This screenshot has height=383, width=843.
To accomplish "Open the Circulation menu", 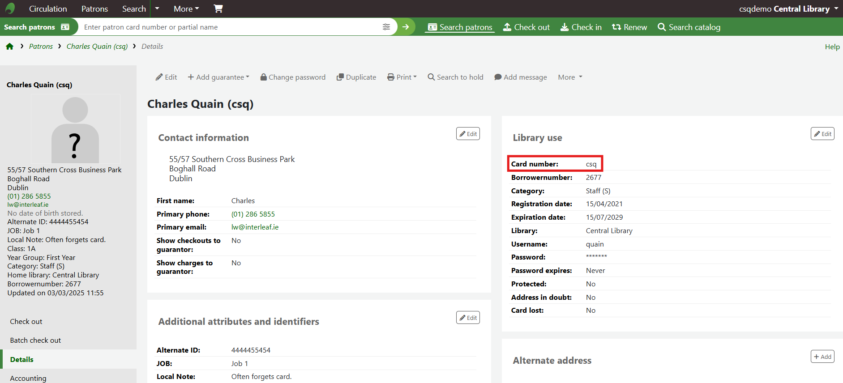I will point(48,9).
